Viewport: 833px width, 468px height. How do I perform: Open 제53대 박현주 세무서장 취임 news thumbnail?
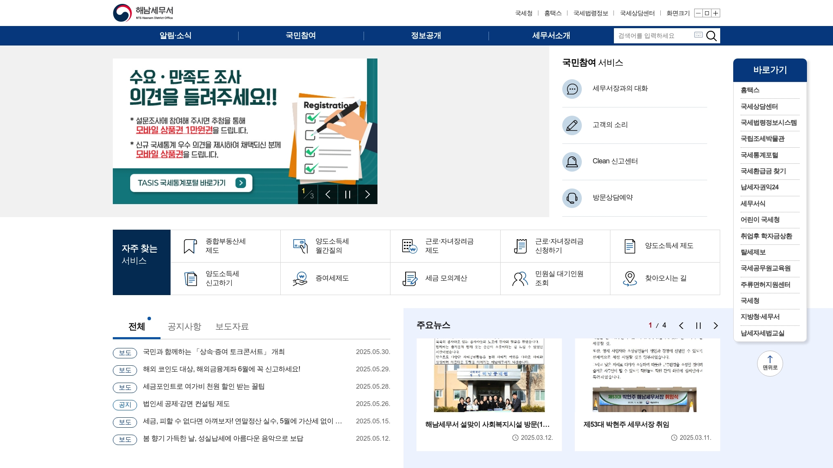647,375
